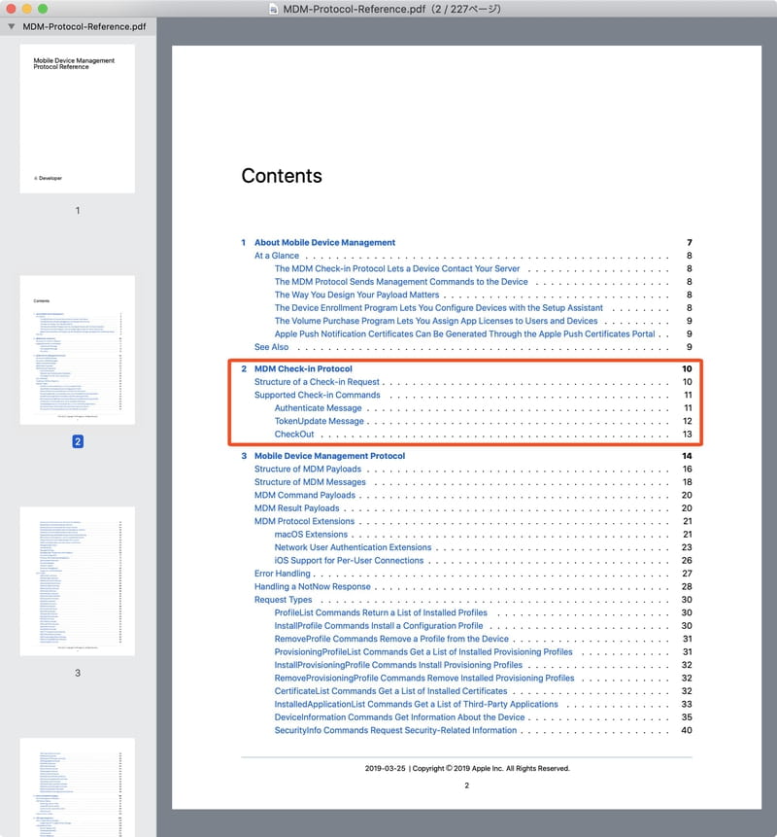Open the 'Request Types' section
Image resolution: width=777 pixels, height=837 pixels.
pyautogui.click(x=283, y=600)
